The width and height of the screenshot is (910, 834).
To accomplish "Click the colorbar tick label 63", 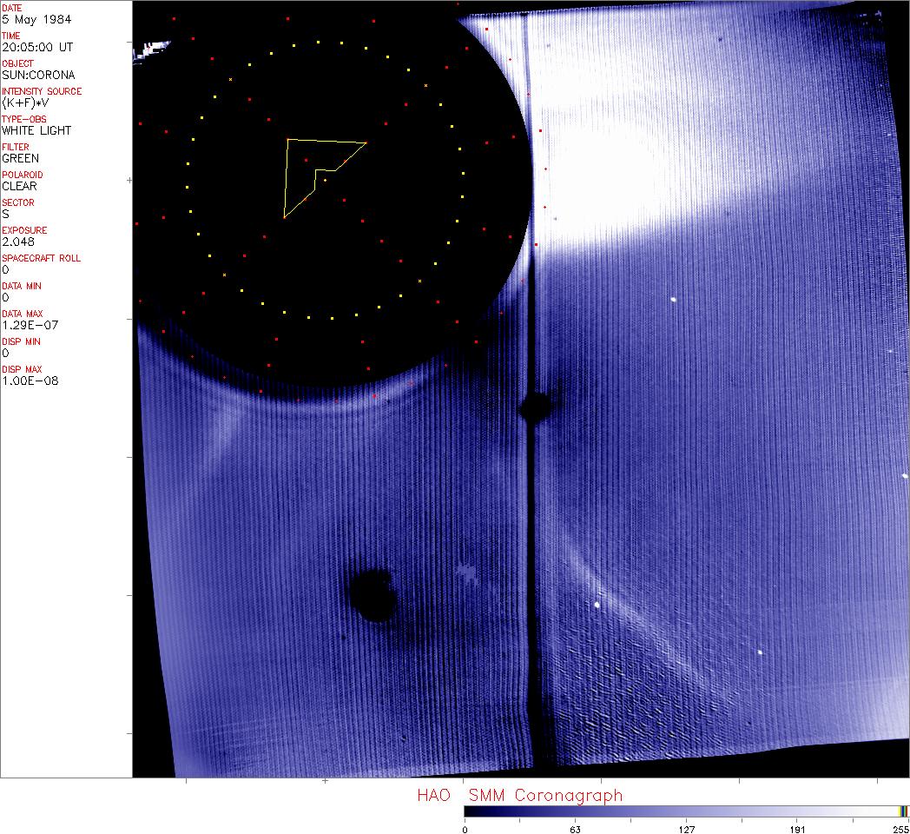I will click(575, 830).
